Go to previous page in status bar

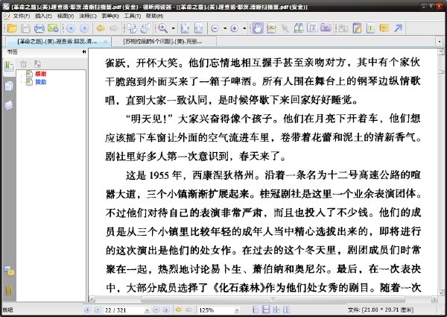(x=97, y=310)
